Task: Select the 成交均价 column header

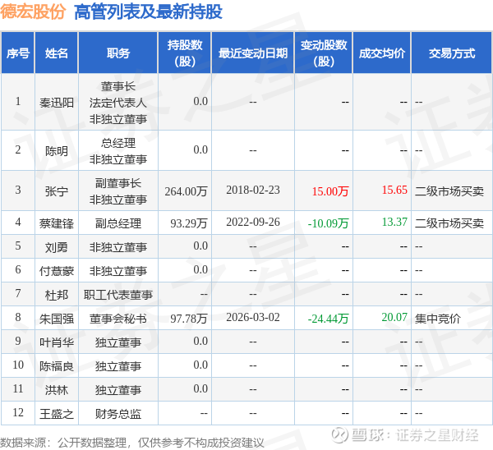Action: (382, 53)
